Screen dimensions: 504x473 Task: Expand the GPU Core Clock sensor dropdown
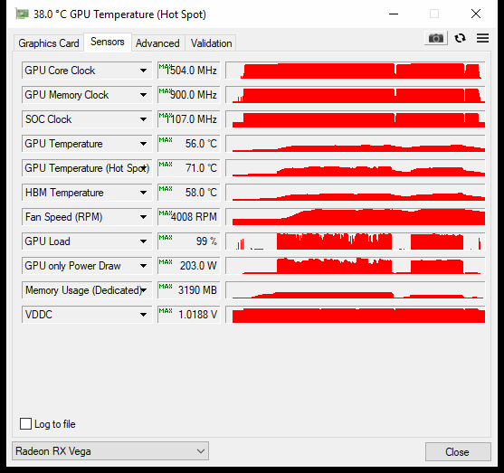[143, 71]
